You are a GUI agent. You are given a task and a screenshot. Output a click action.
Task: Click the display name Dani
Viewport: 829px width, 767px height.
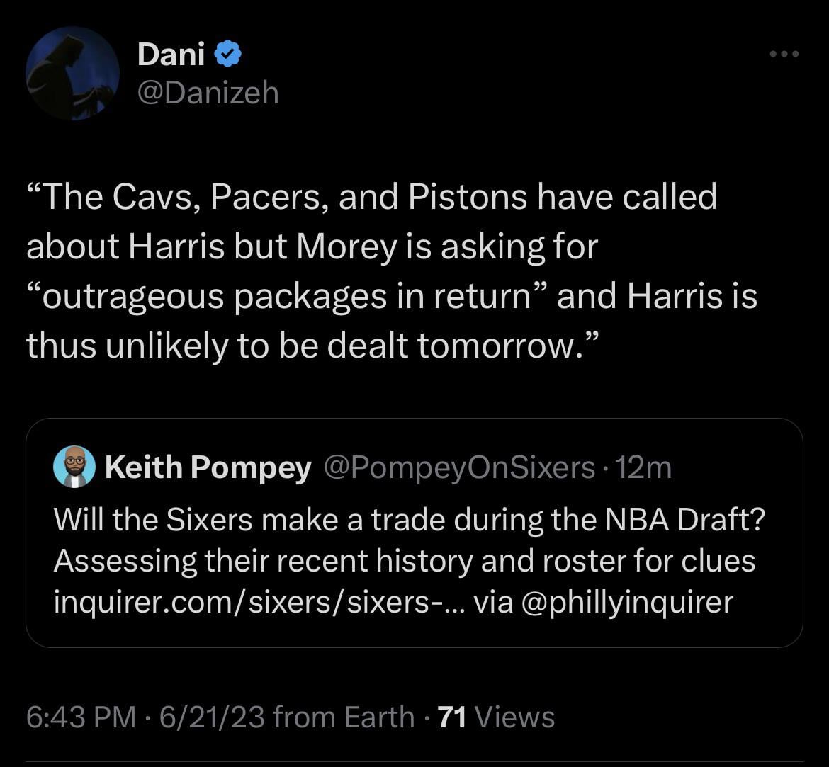(171, 55)
